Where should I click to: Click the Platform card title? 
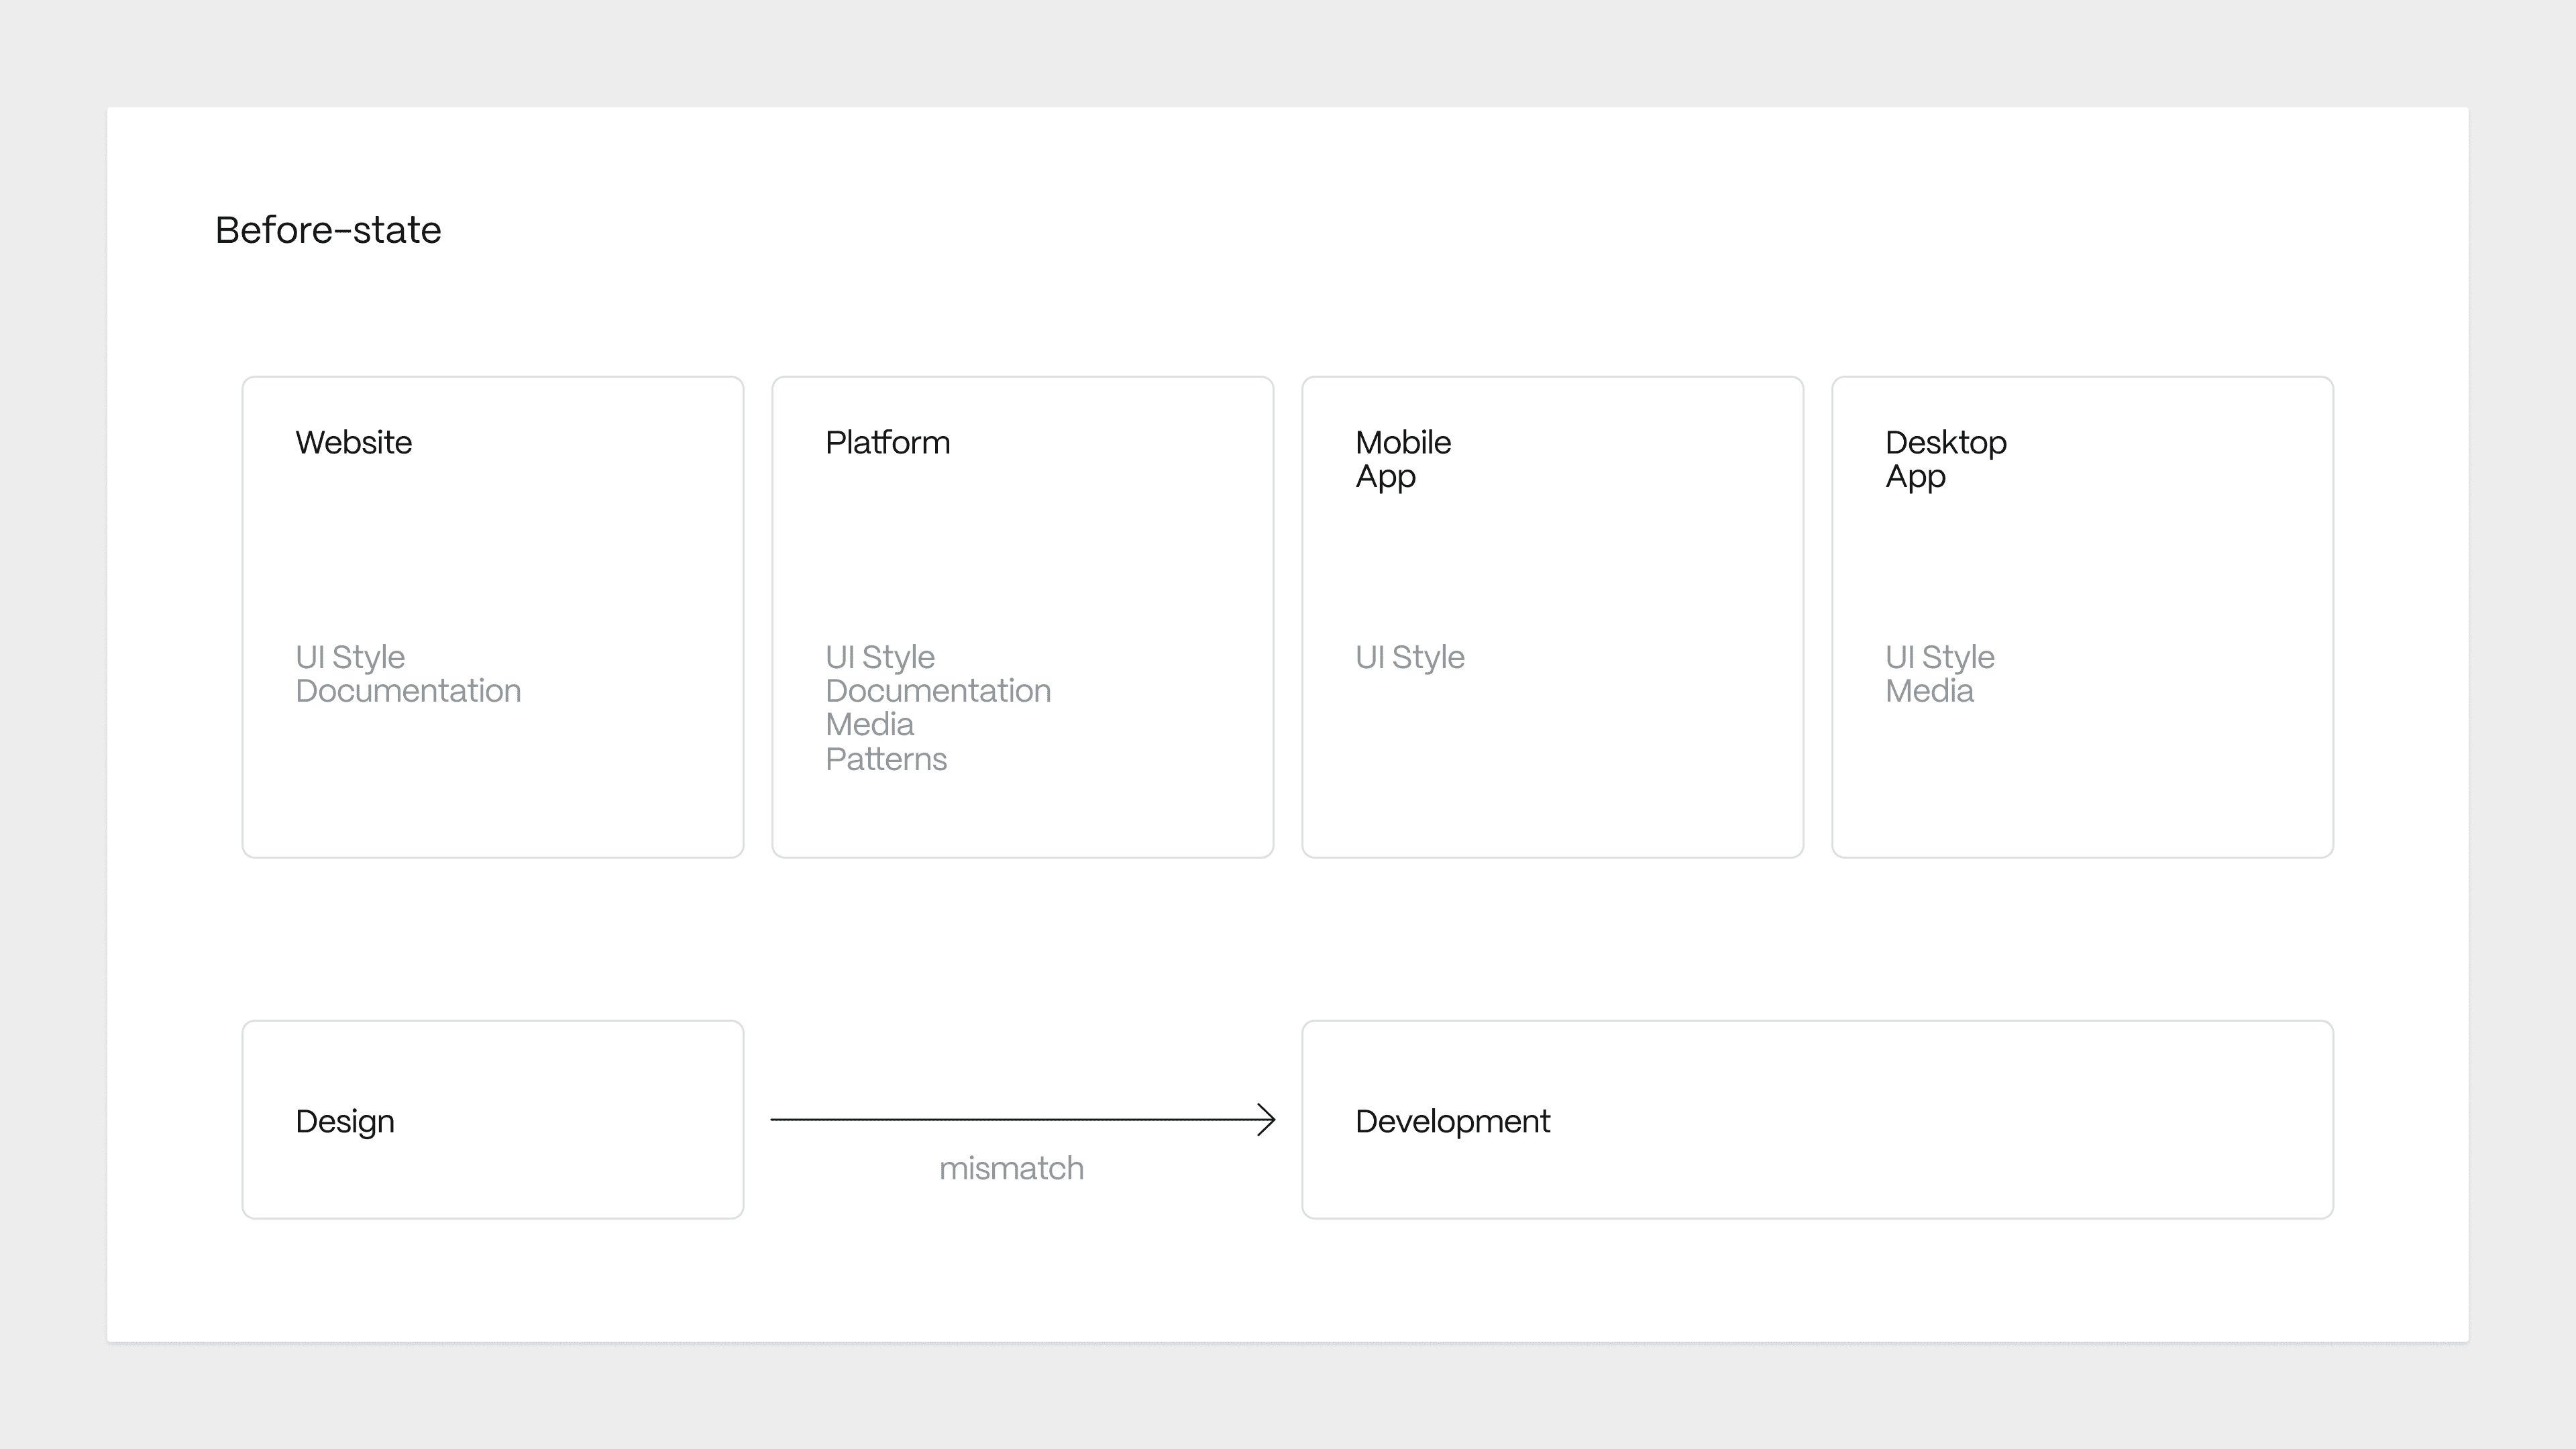tap(887, 442)
